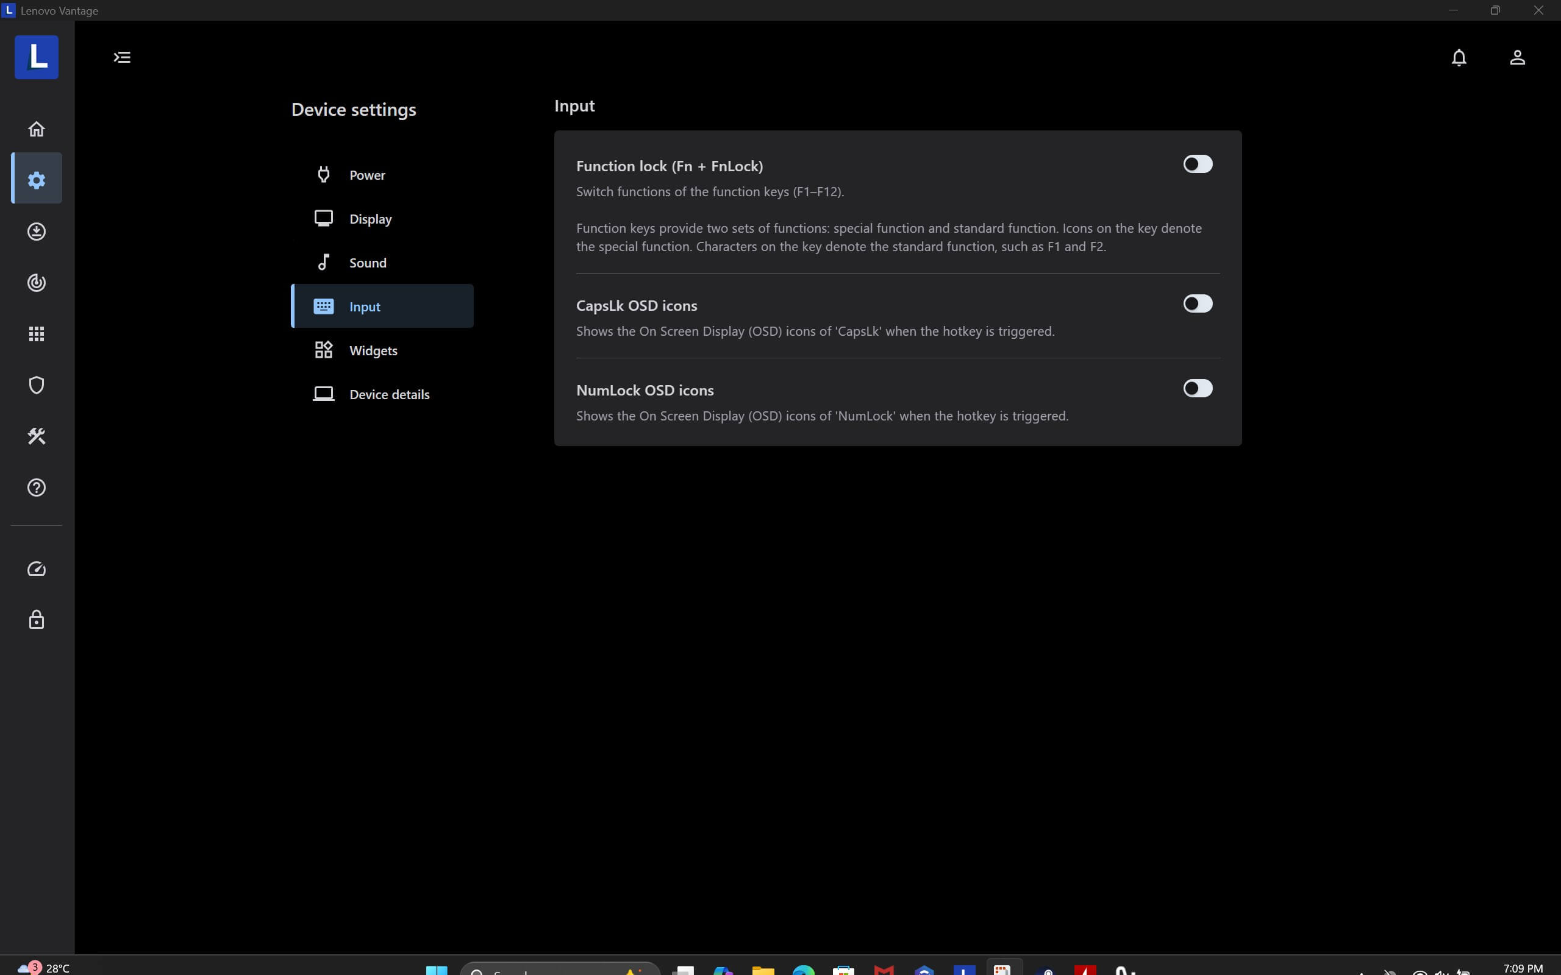1561x975 pixels.
Task: Enable the Function lock toggle
Action: (1197, 165)
